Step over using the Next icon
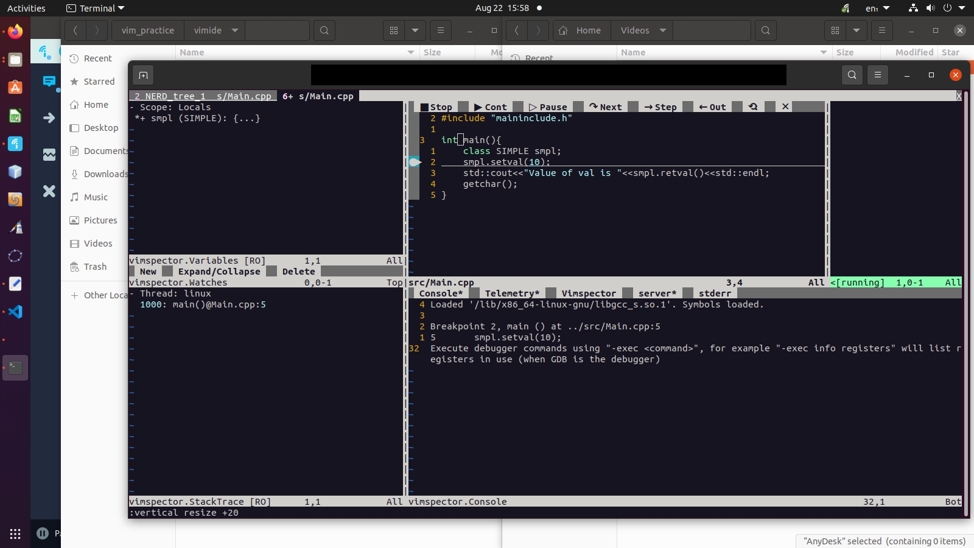The height and width of the screenshot is (548, 974). point(606,107)
